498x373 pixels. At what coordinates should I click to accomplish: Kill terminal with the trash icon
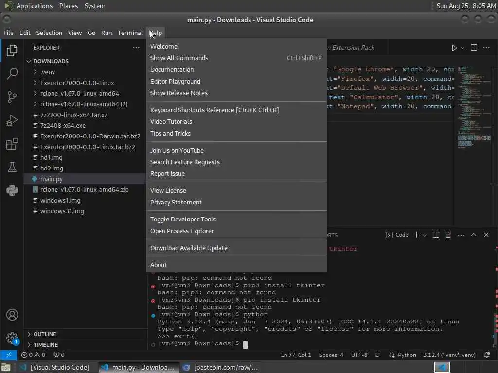[x=448, y=235]
